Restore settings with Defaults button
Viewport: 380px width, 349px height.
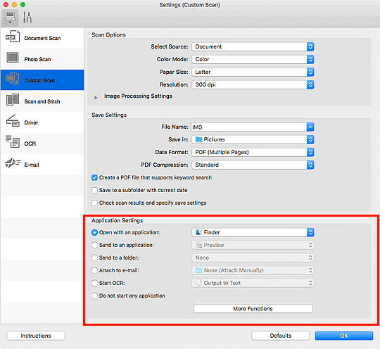(281, 336)
